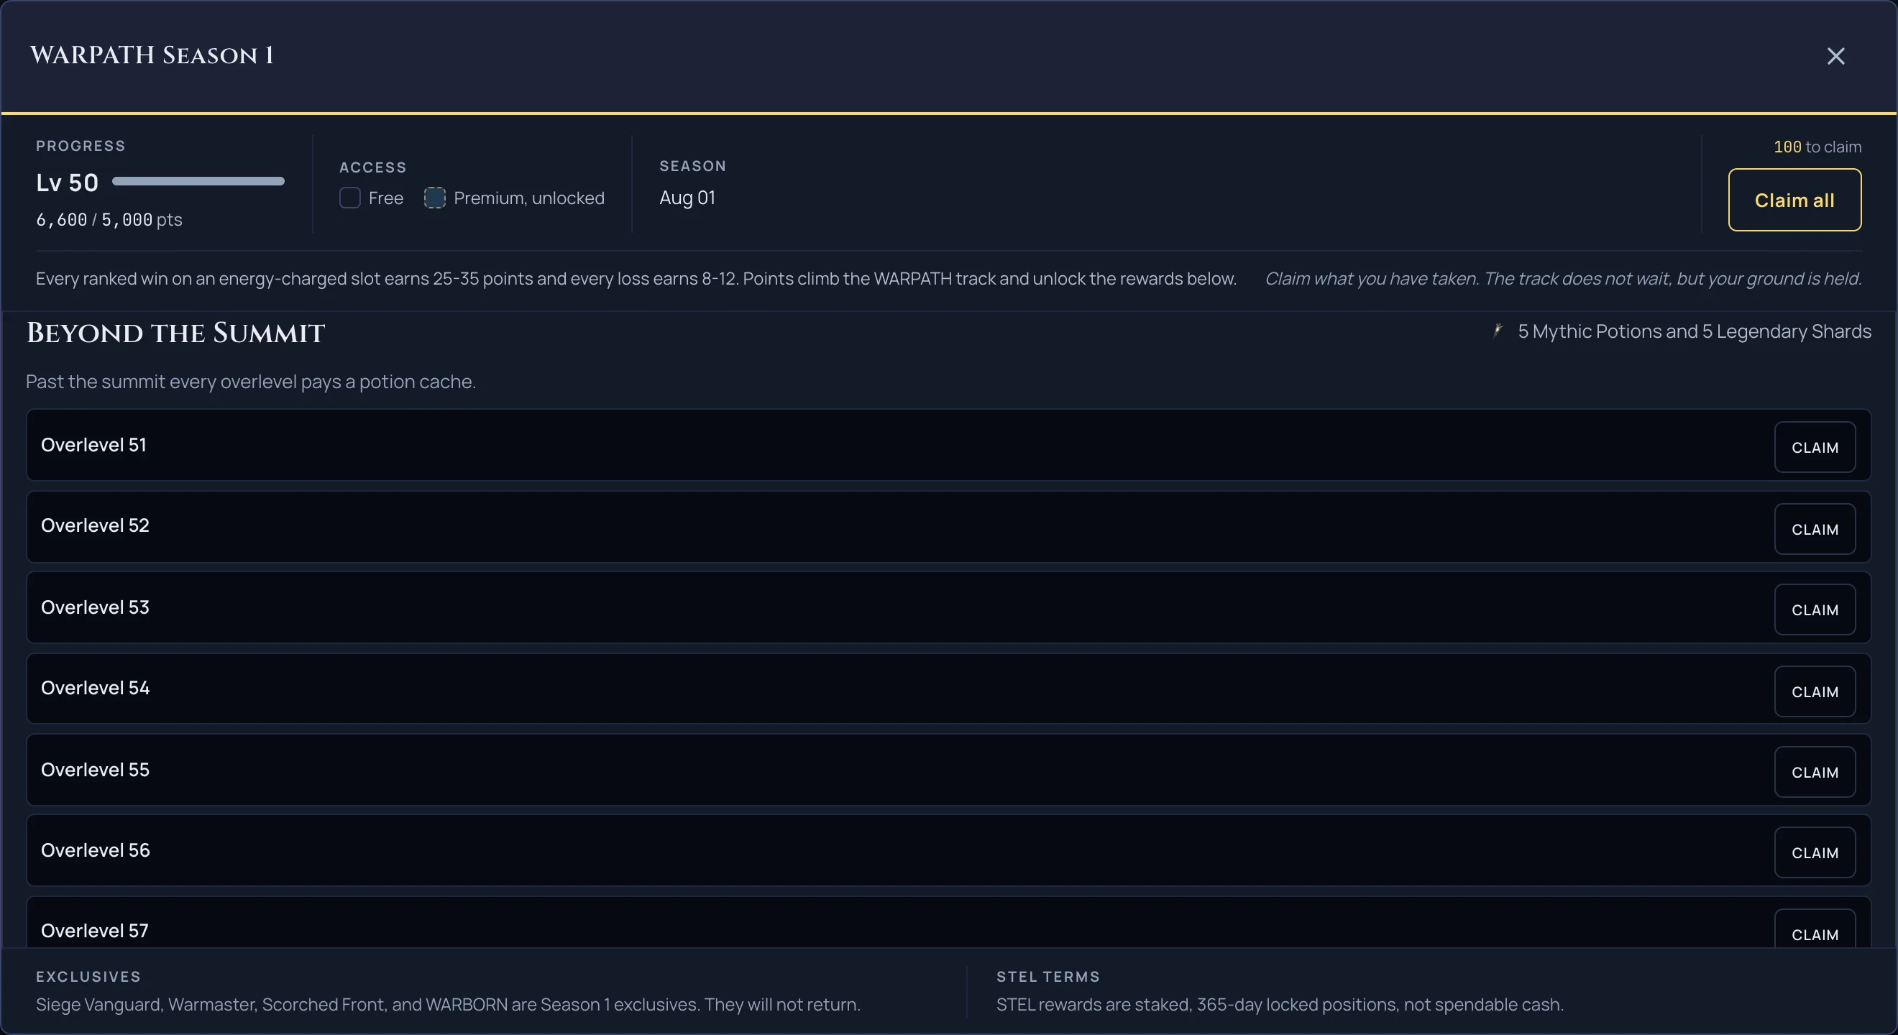Select the Overlevel 57 row label
The width and height of the screenshot is (1898, 1035).
94,930
